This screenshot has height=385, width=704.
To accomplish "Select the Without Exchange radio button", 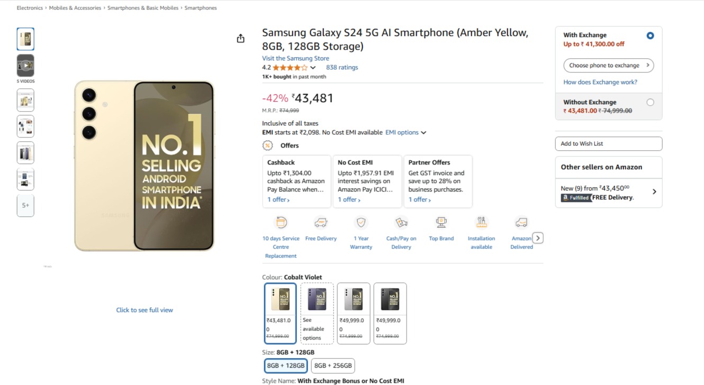I will 650,103.
